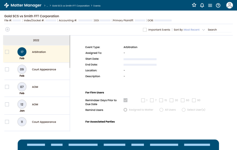Check the 12 Jan AOM checkbox
The width and height of the screenshot is (237, 150).
[x=7, y=104]
